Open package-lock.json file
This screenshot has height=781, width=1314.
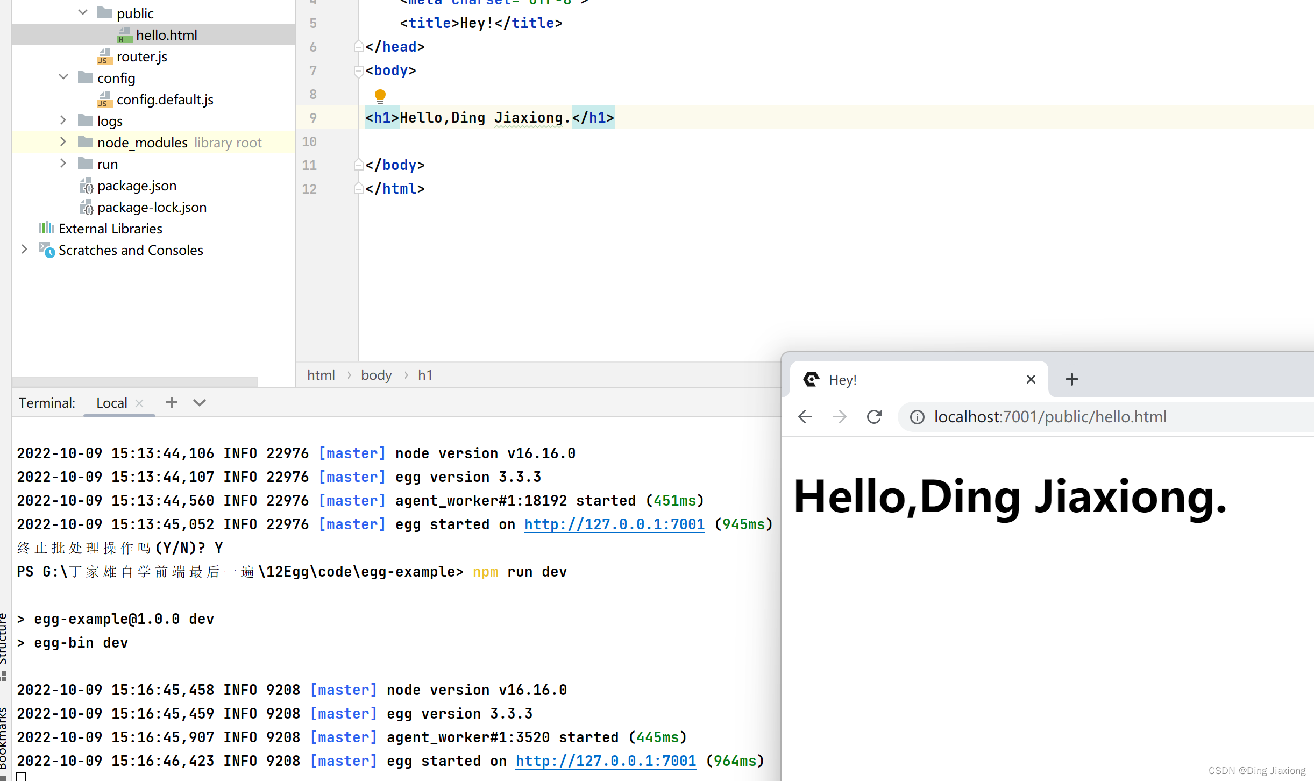[x=152, y=207]
